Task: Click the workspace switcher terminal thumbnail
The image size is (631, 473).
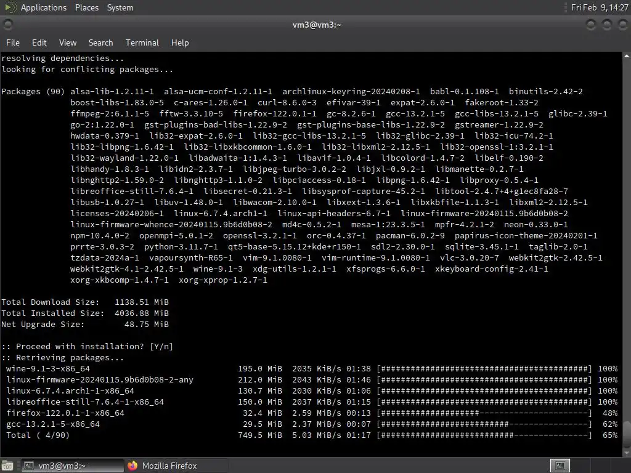Action: (560, 466)
